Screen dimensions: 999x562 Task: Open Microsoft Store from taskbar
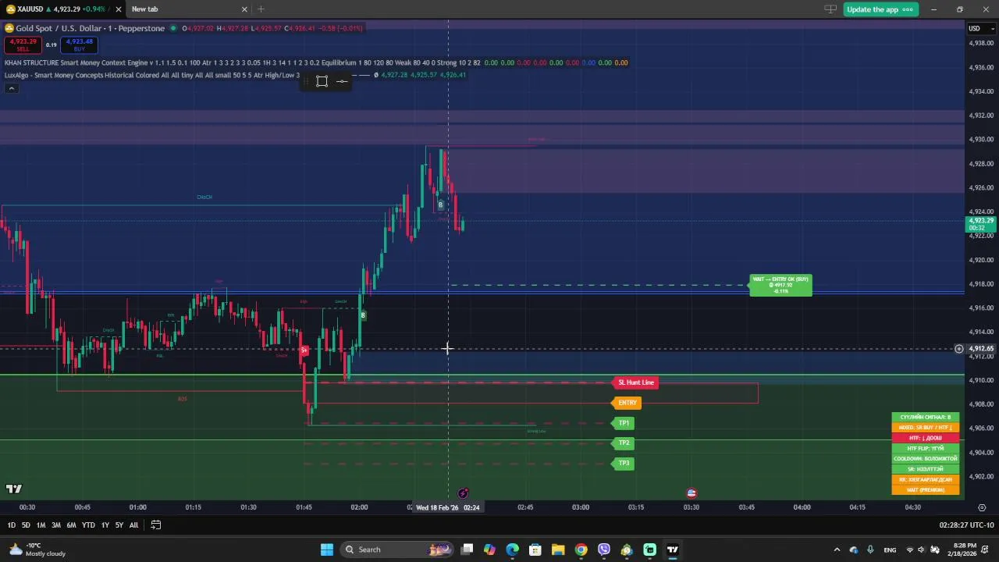tap(535, 550)
